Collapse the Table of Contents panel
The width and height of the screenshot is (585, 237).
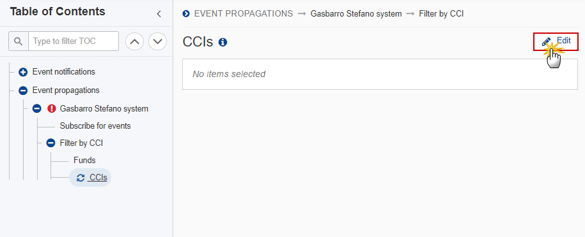159,14
